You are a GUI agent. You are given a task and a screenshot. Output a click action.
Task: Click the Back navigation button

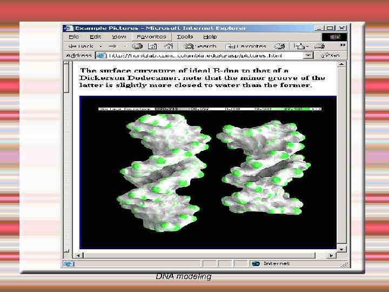coord(81,46)
